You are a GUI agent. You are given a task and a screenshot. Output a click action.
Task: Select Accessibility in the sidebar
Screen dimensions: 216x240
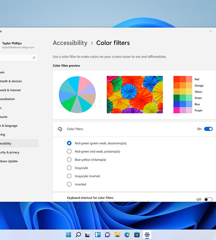(x=19, y=143)
